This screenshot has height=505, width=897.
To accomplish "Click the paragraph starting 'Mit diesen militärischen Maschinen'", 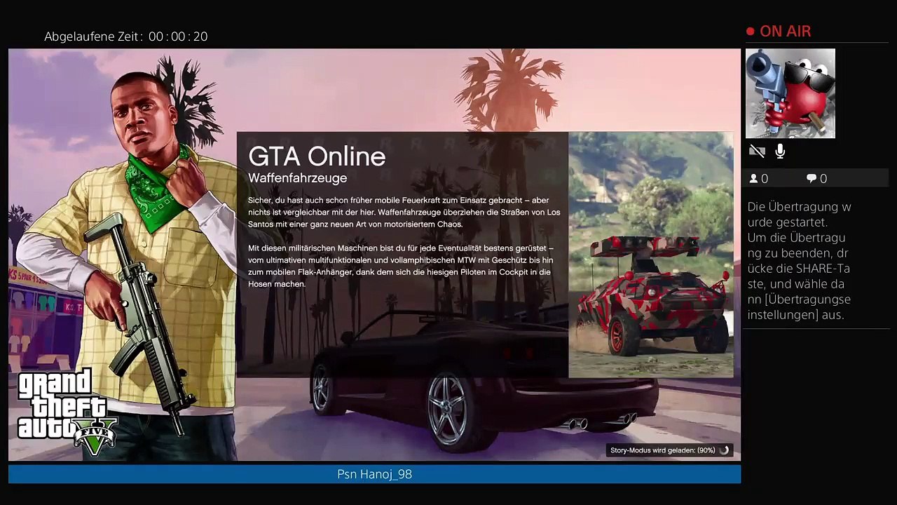I will 401,266.
